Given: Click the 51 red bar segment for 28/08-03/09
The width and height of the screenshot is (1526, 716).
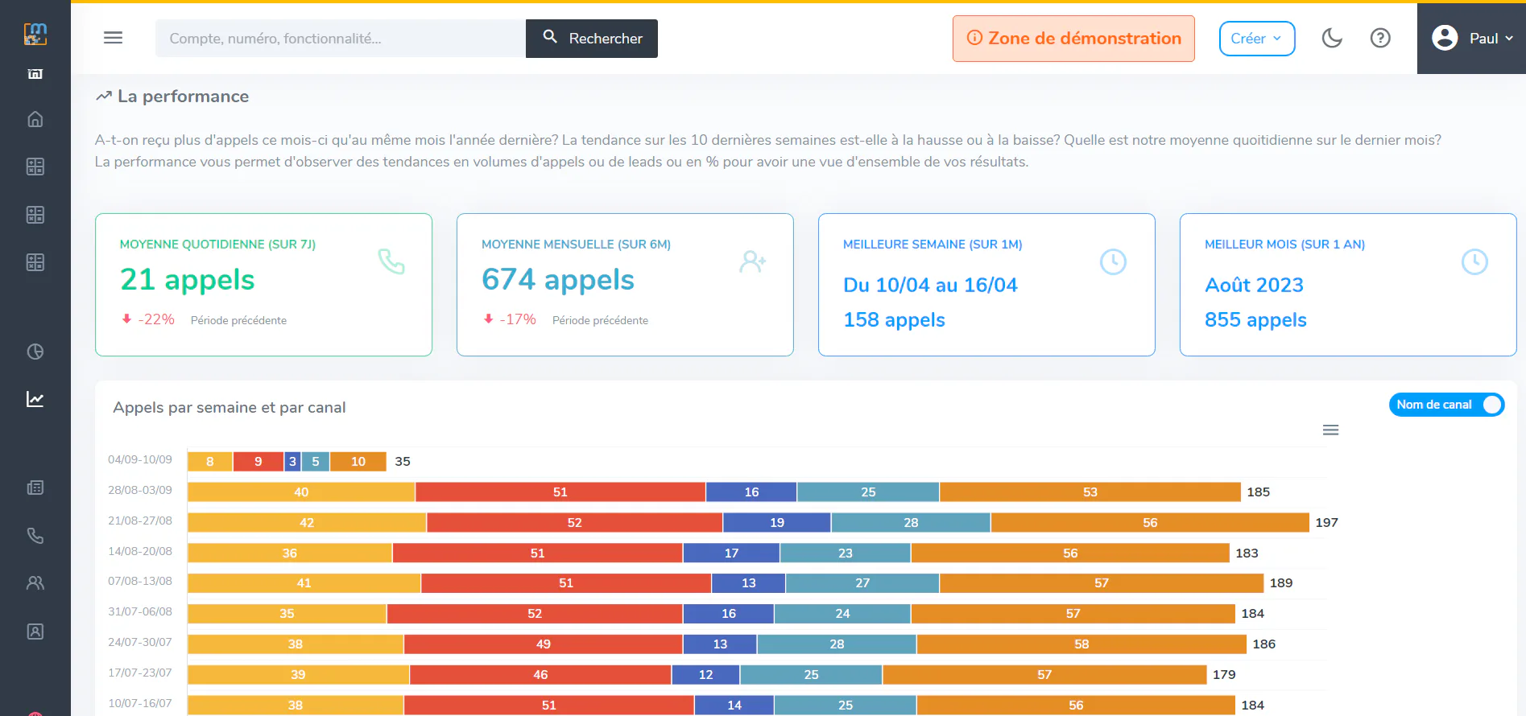Looking at the screenshot, I should [560, 492].
